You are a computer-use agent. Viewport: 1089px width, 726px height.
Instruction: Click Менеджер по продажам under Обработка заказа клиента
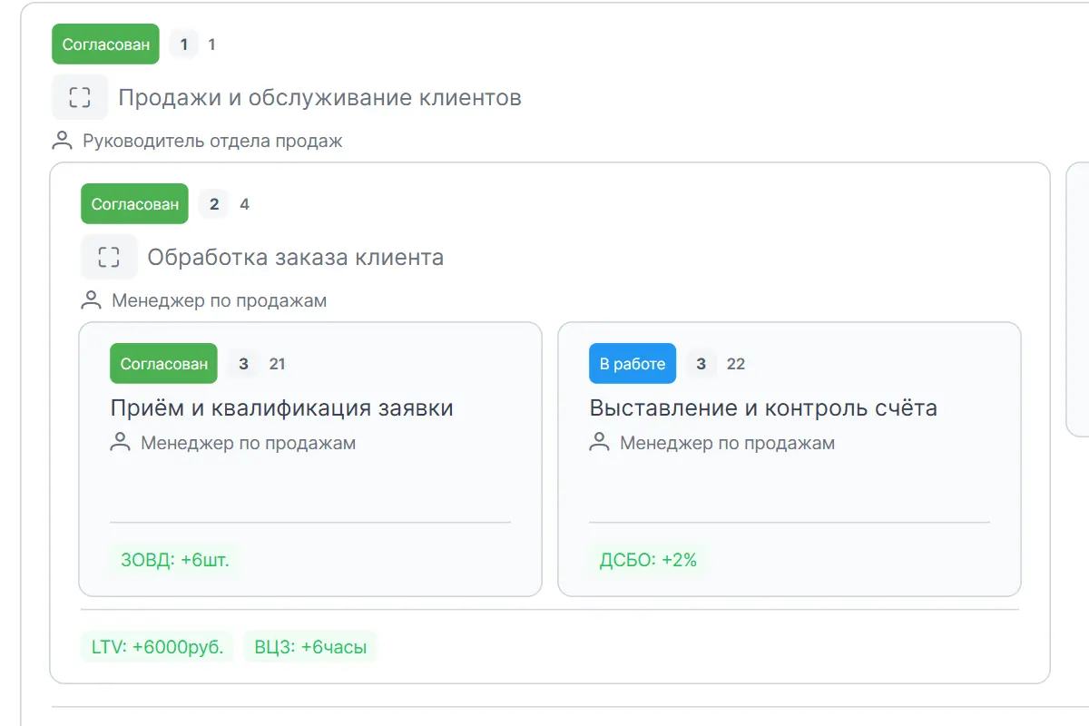[x=219, y=300]
